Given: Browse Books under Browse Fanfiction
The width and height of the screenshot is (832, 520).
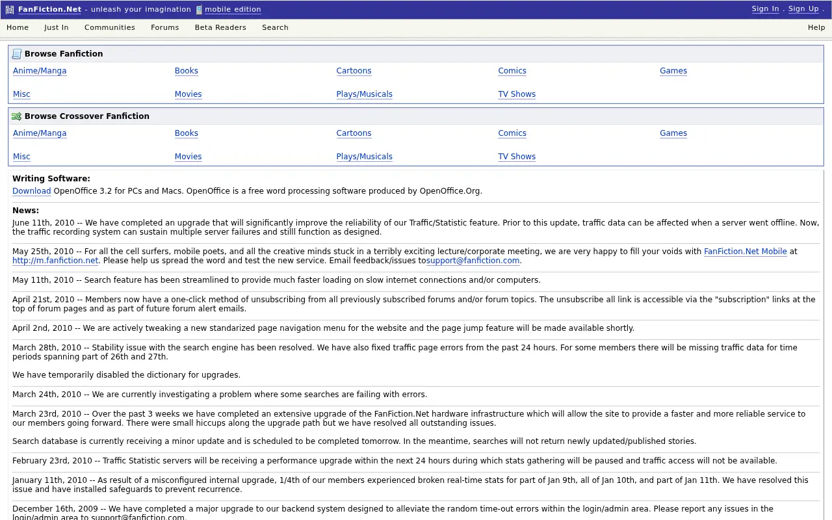Looking at the screenshot, I should click(187, 71).
